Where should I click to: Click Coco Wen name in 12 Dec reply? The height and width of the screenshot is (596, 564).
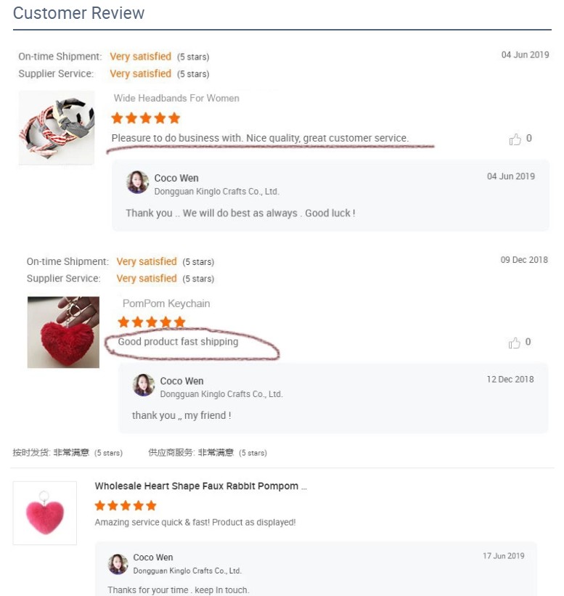point(181,381)
